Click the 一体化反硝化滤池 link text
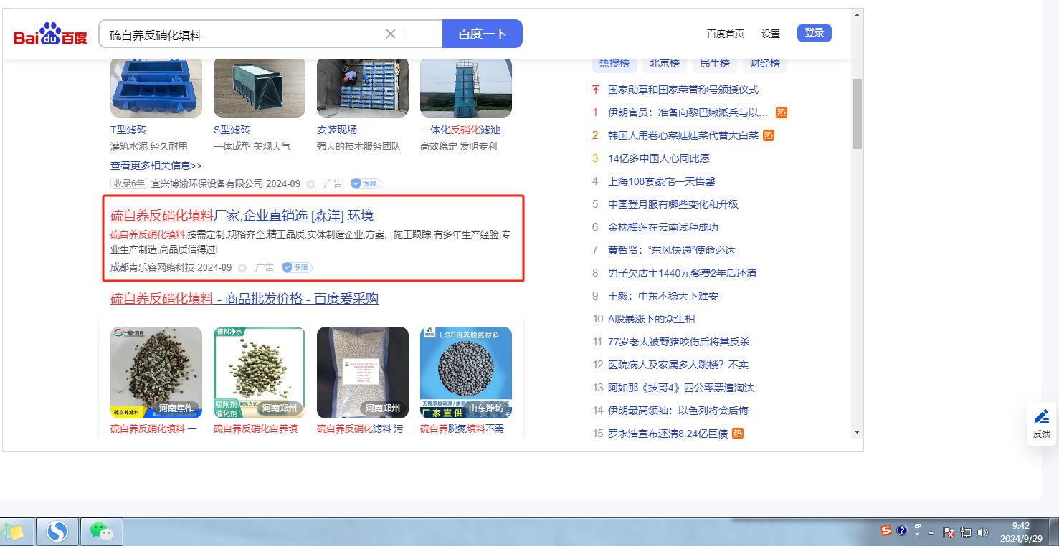This screenshot has width=1059, height=546. pyautogui.click(x=460, y=130)
